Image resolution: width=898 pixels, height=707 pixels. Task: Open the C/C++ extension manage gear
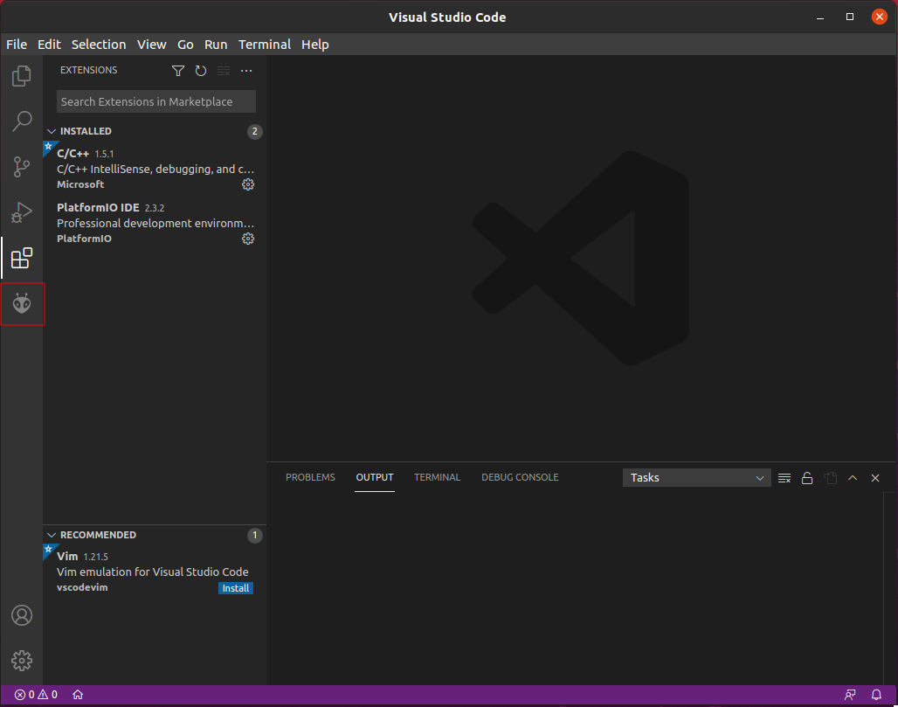[248, 184]
